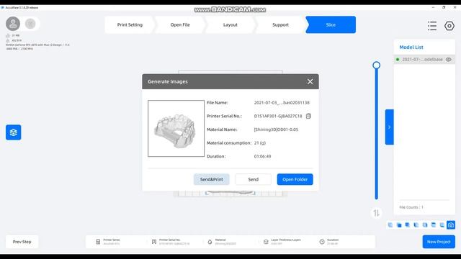
Task: Click the file name value 2021-07-03
Action: click(282, 103)
